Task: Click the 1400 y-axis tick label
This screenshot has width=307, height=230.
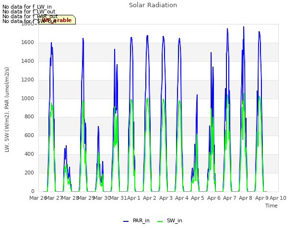Action: click(28, 61)
